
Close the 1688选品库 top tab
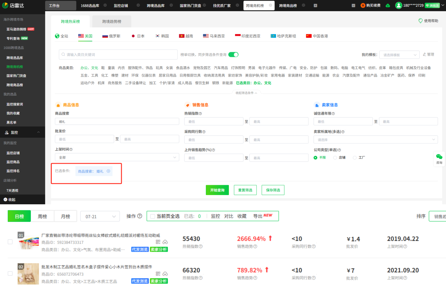click(105, 5)
